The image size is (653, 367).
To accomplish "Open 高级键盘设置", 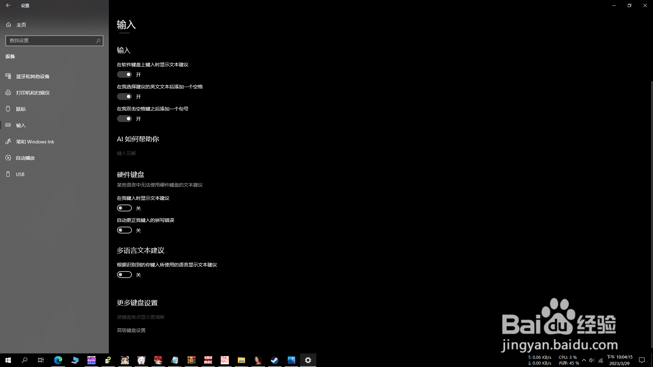I will (131, 330).
